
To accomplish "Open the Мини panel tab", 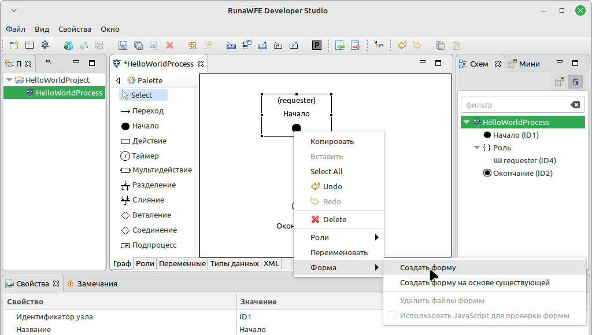I will pos(525,64).
